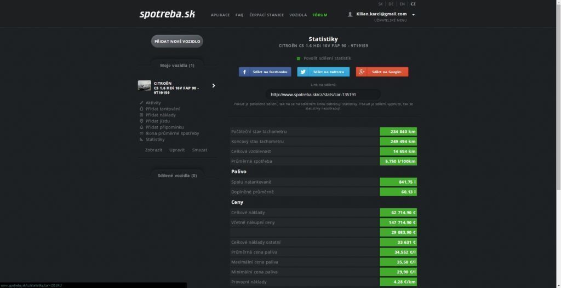Expand the Citroën C5 vehicle chevron
The height and width of the screenshot is (288, 561).
pos(214,86)
